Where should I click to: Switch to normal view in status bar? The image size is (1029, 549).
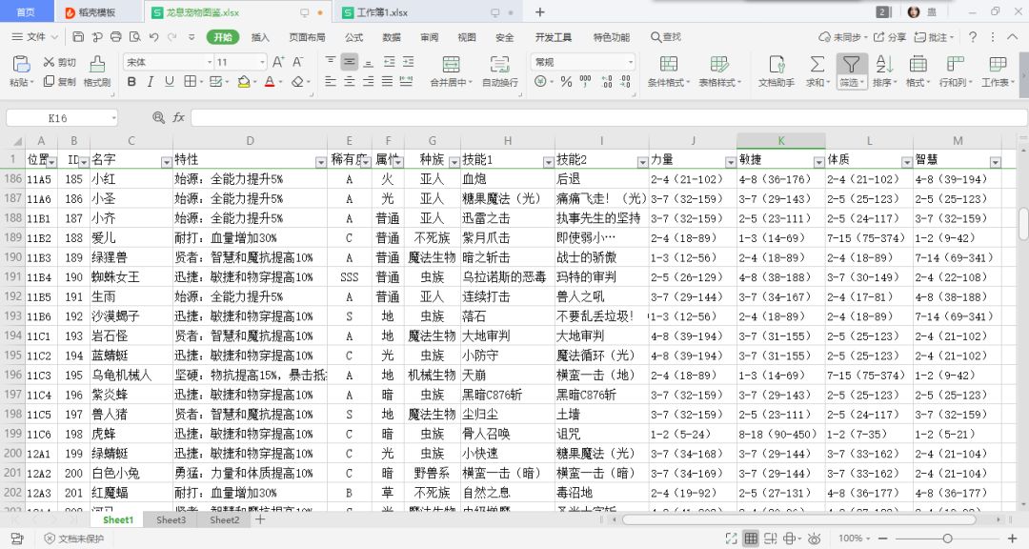click(751, 539)
